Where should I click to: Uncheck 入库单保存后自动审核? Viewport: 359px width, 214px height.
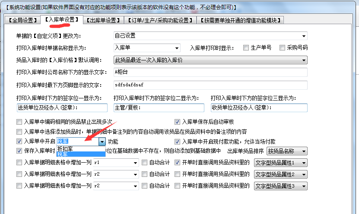coord(177,122)
